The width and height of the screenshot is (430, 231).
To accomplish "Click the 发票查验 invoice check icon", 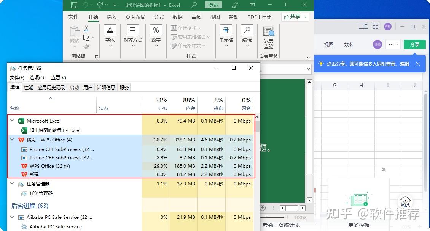I will [x=269, y=31].
